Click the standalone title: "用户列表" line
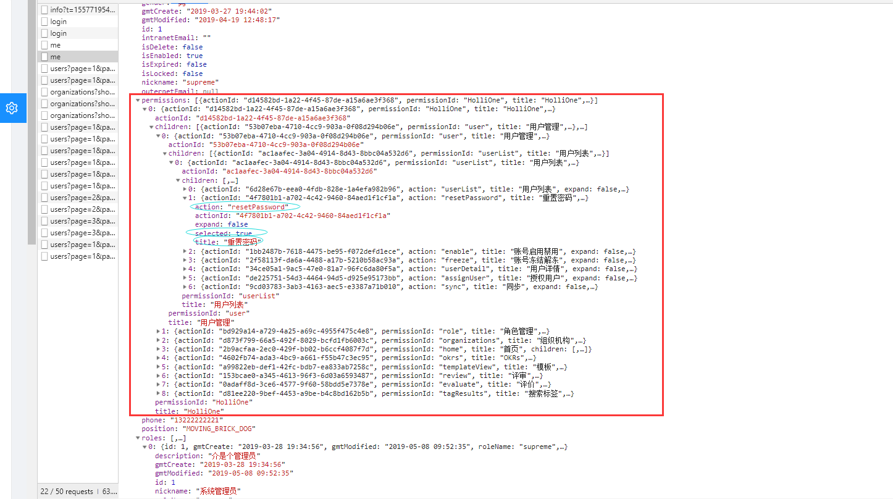This screenshot has height=499, width=893. coord(214,304)
